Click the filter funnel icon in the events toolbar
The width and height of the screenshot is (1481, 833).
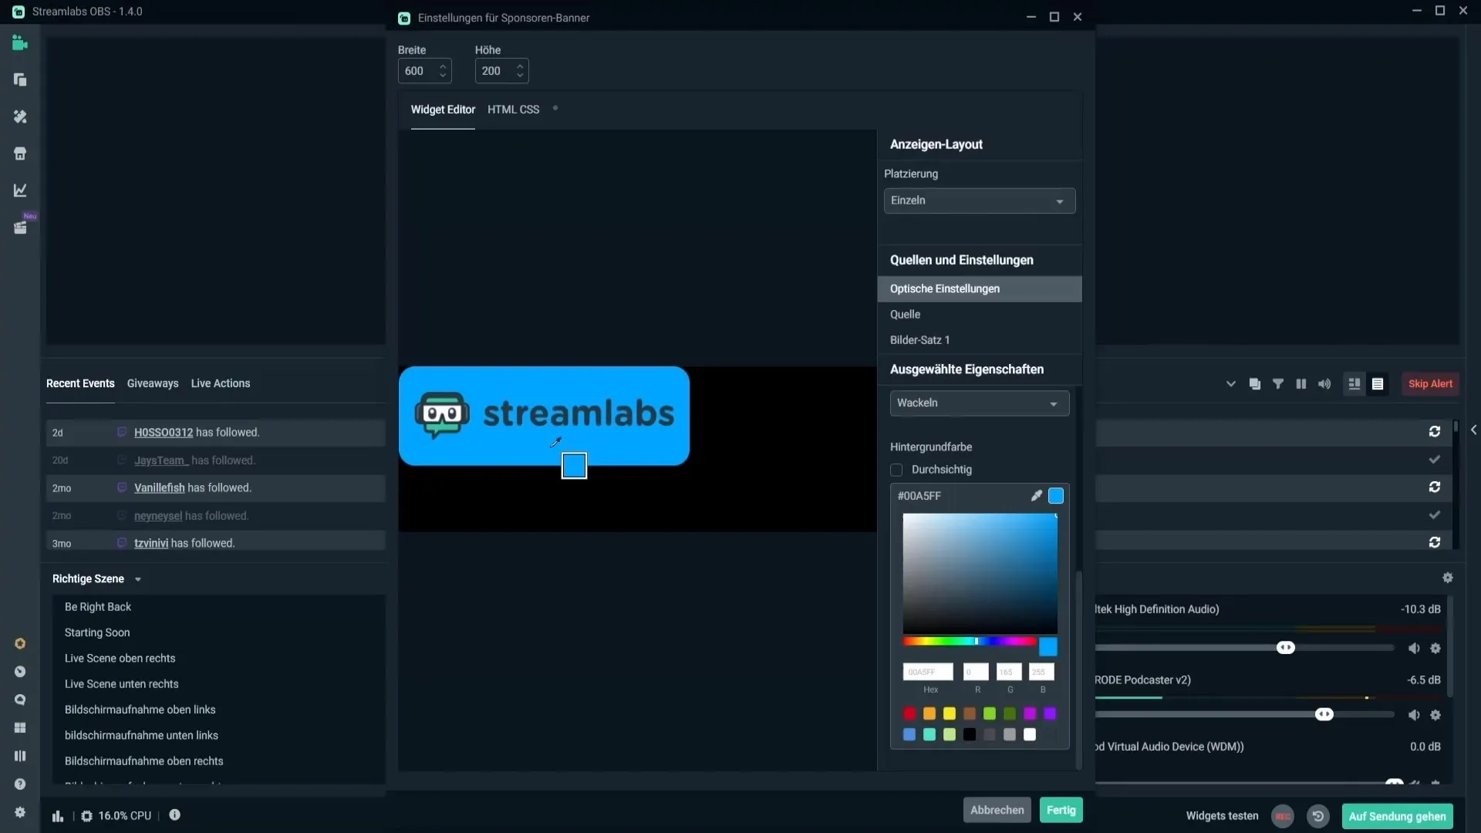click(1278, 384)
